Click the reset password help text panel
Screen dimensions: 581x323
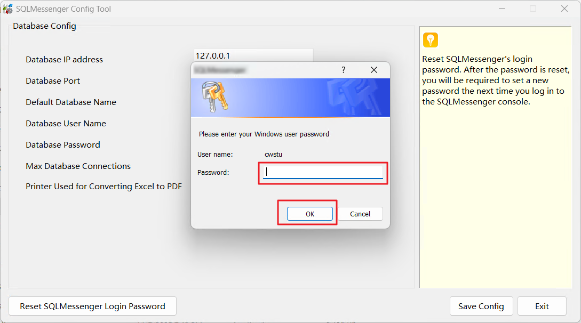495,80
